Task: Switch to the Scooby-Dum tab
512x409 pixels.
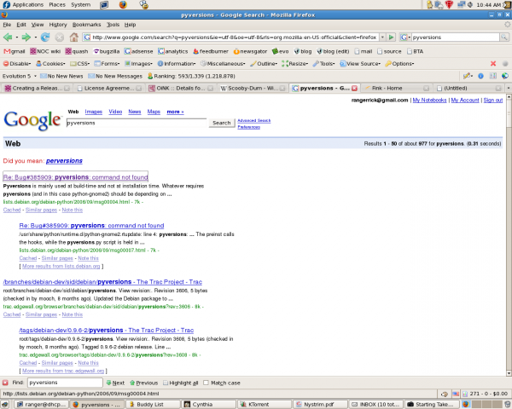Action: (252, 88)
